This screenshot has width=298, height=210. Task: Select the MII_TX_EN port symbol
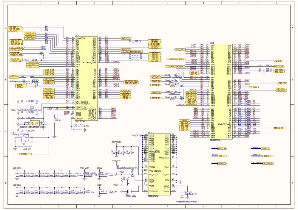tap(279, 67)
